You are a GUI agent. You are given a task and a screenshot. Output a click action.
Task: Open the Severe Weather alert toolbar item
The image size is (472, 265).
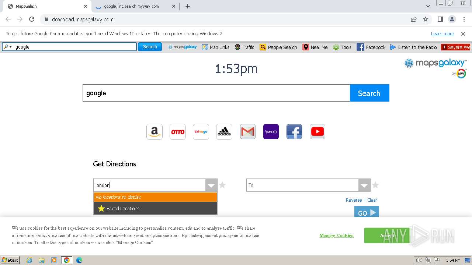point(456,47)
